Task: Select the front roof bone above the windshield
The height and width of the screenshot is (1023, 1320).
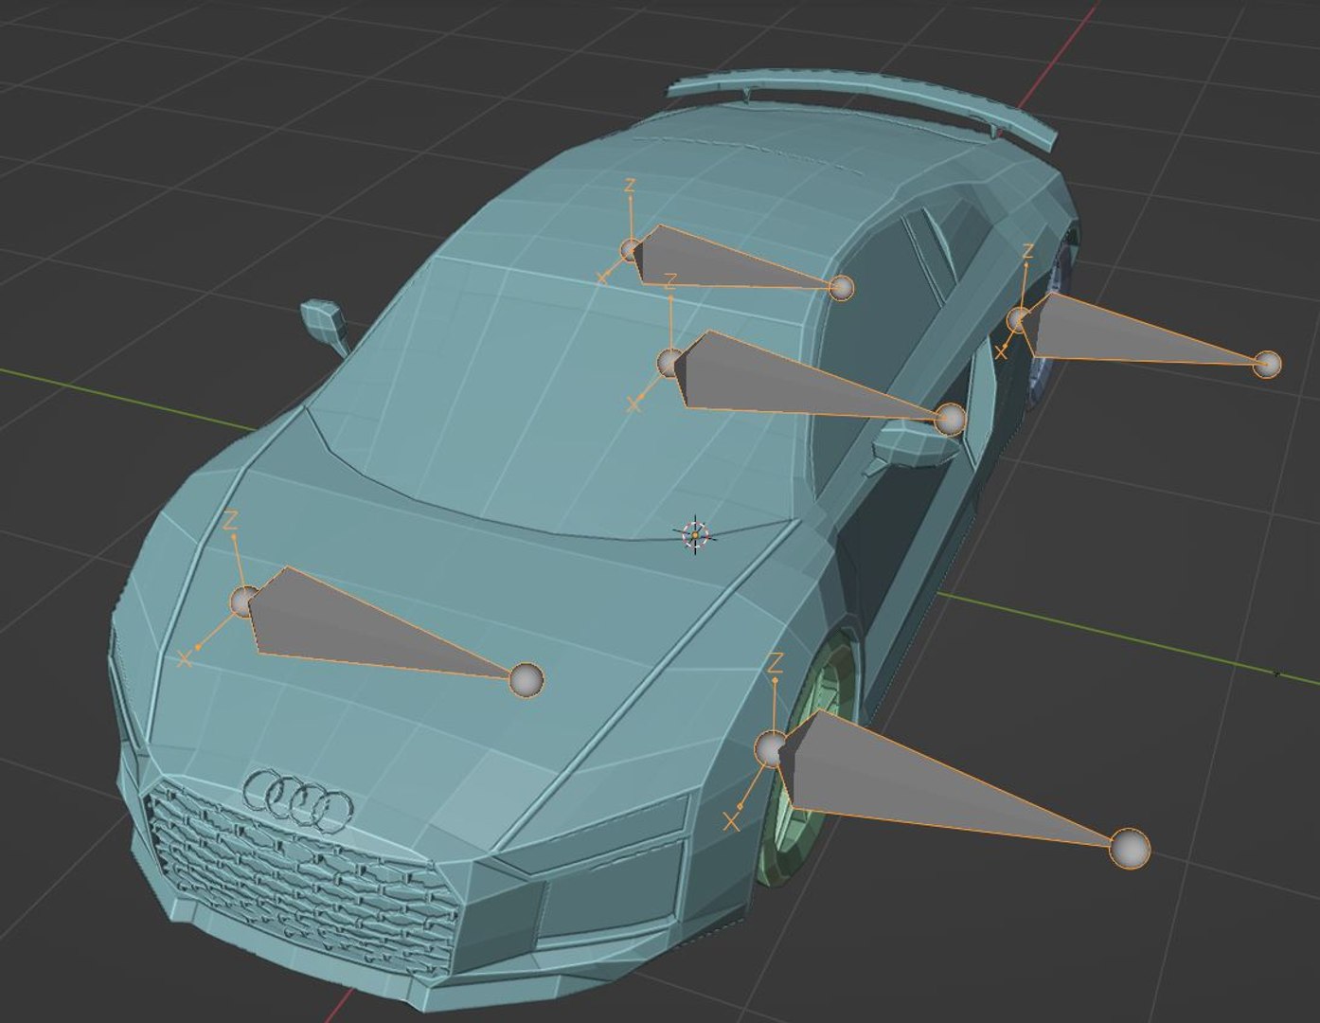Action: 795,379
